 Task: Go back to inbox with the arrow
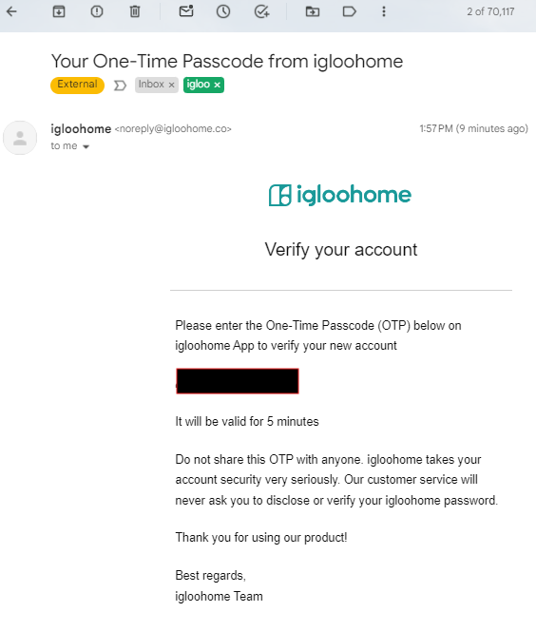(11, 11)
